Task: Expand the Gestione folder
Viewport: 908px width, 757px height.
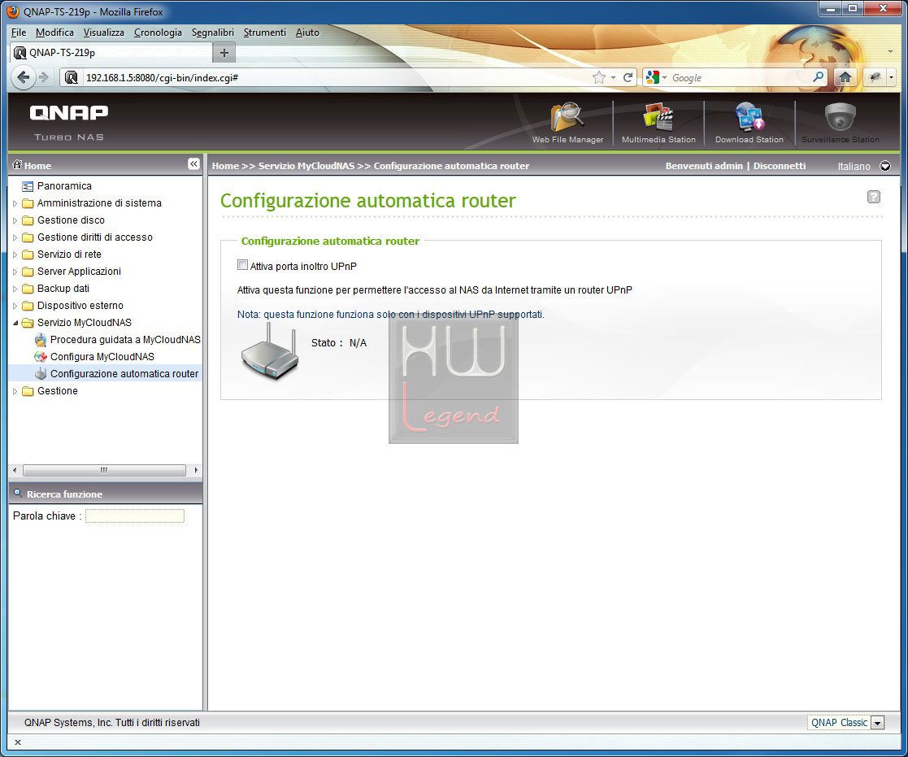Action: (15, 391)
